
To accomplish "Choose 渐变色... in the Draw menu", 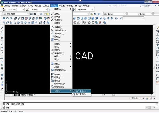I will click(61, 74).
